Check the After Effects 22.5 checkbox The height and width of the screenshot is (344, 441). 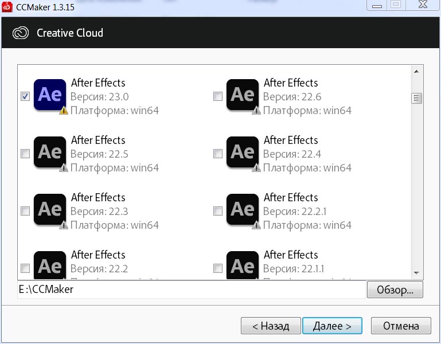coord(25,154)
